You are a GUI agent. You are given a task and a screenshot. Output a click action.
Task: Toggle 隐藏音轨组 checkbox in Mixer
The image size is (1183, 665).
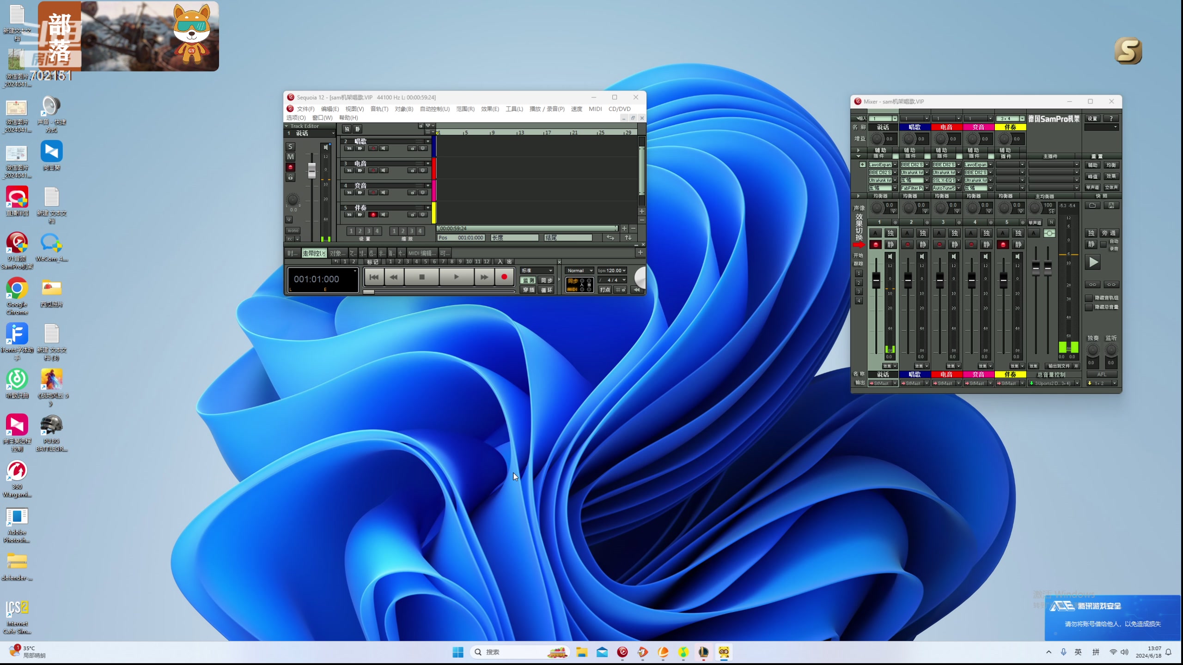pyautogui.click(x=1089, y=298)
